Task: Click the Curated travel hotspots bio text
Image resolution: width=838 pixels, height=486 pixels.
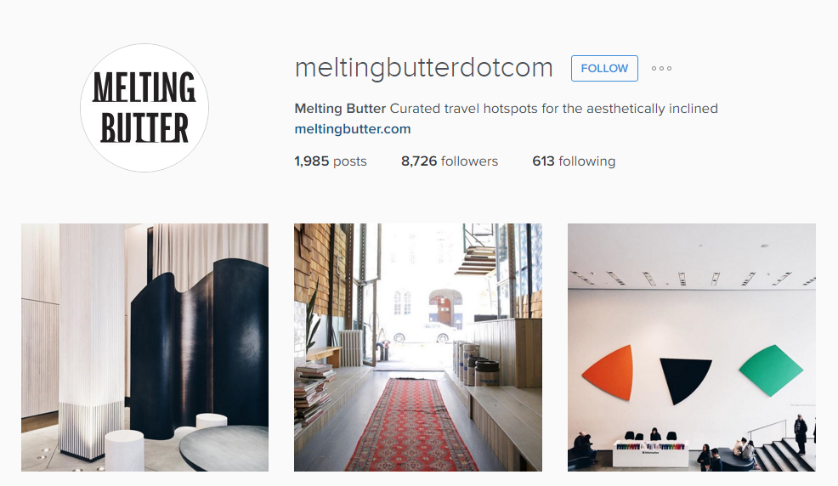Action: (x=553, y=109)
